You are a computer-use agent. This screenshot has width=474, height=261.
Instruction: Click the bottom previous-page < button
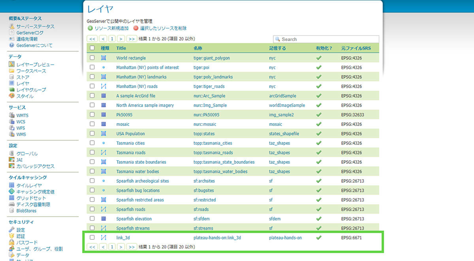click(103, 247)
